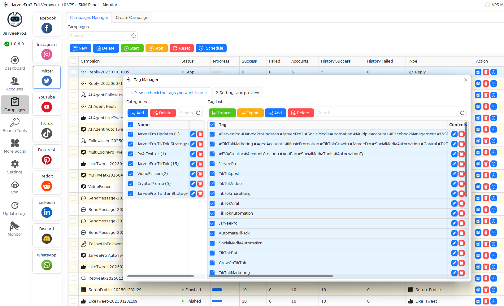Uncheck the SocialMediaAutomation tag checkbox
Screen dimensions: 504x306
click(212, 243)
